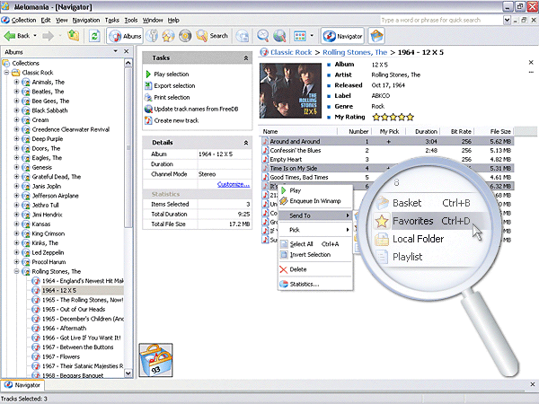Close the album details header panel

tap(531, 63)
